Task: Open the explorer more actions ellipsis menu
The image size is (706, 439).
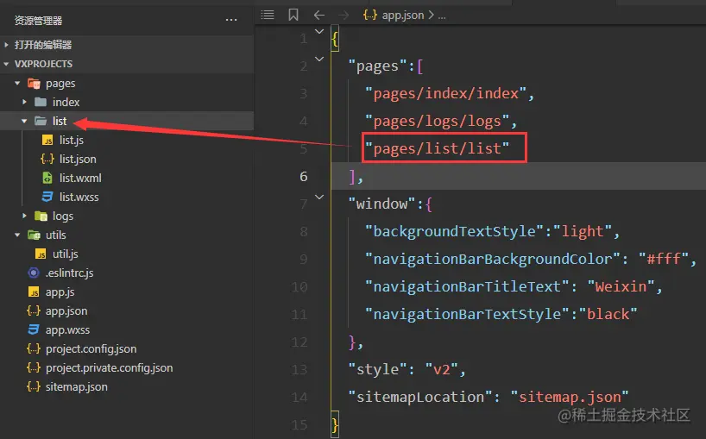Action: pos(231,20)
